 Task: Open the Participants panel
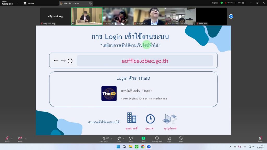pos(104,139)
